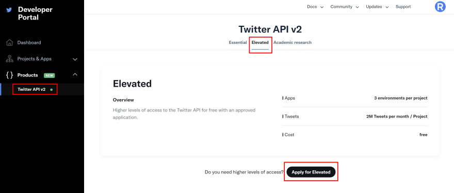This screenshot has height=193, width=454.
Task: Click '3 environments per project' value
Action: [x=401, y=98]
